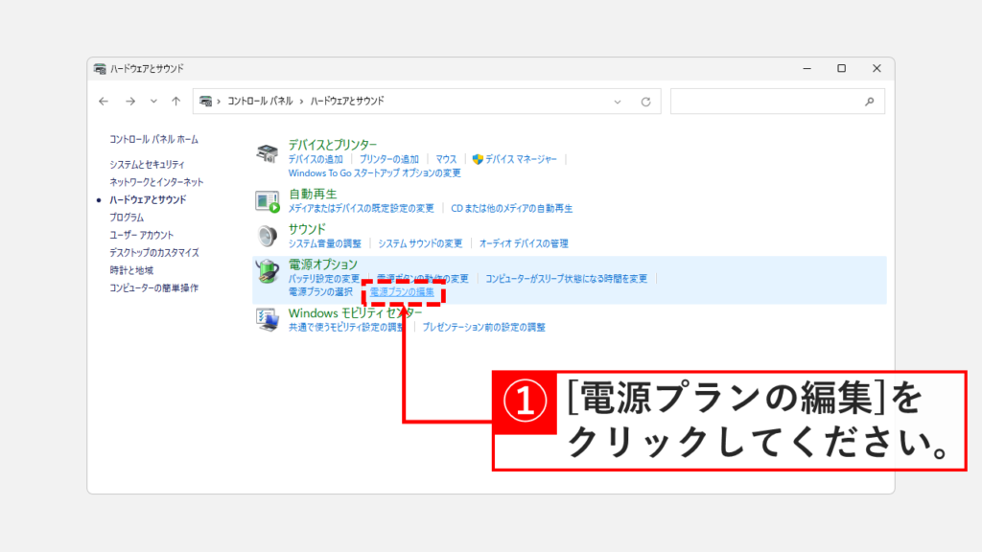
Task: Click the Power Options (電源オプション) battery icon
Action: 267,272
